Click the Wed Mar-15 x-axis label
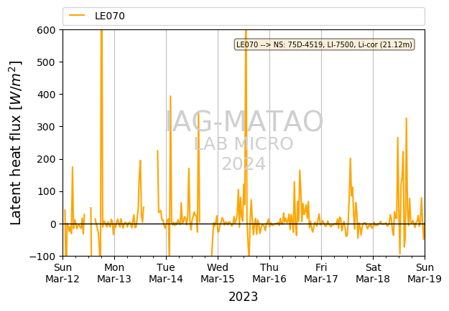This screenshot has width=449, height=311. [x=218, y=273]
